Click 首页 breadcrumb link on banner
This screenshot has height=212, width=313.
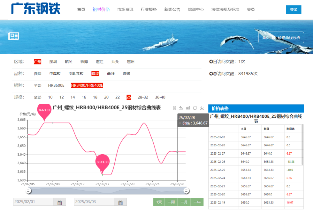click(266, 38)
